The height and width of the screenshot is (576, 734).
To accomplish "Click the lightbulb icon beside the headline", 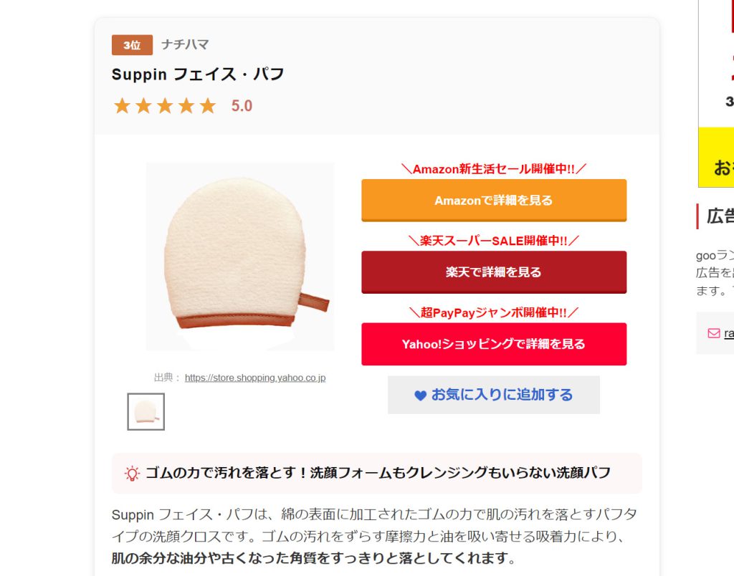I will (x=132, y=474).
